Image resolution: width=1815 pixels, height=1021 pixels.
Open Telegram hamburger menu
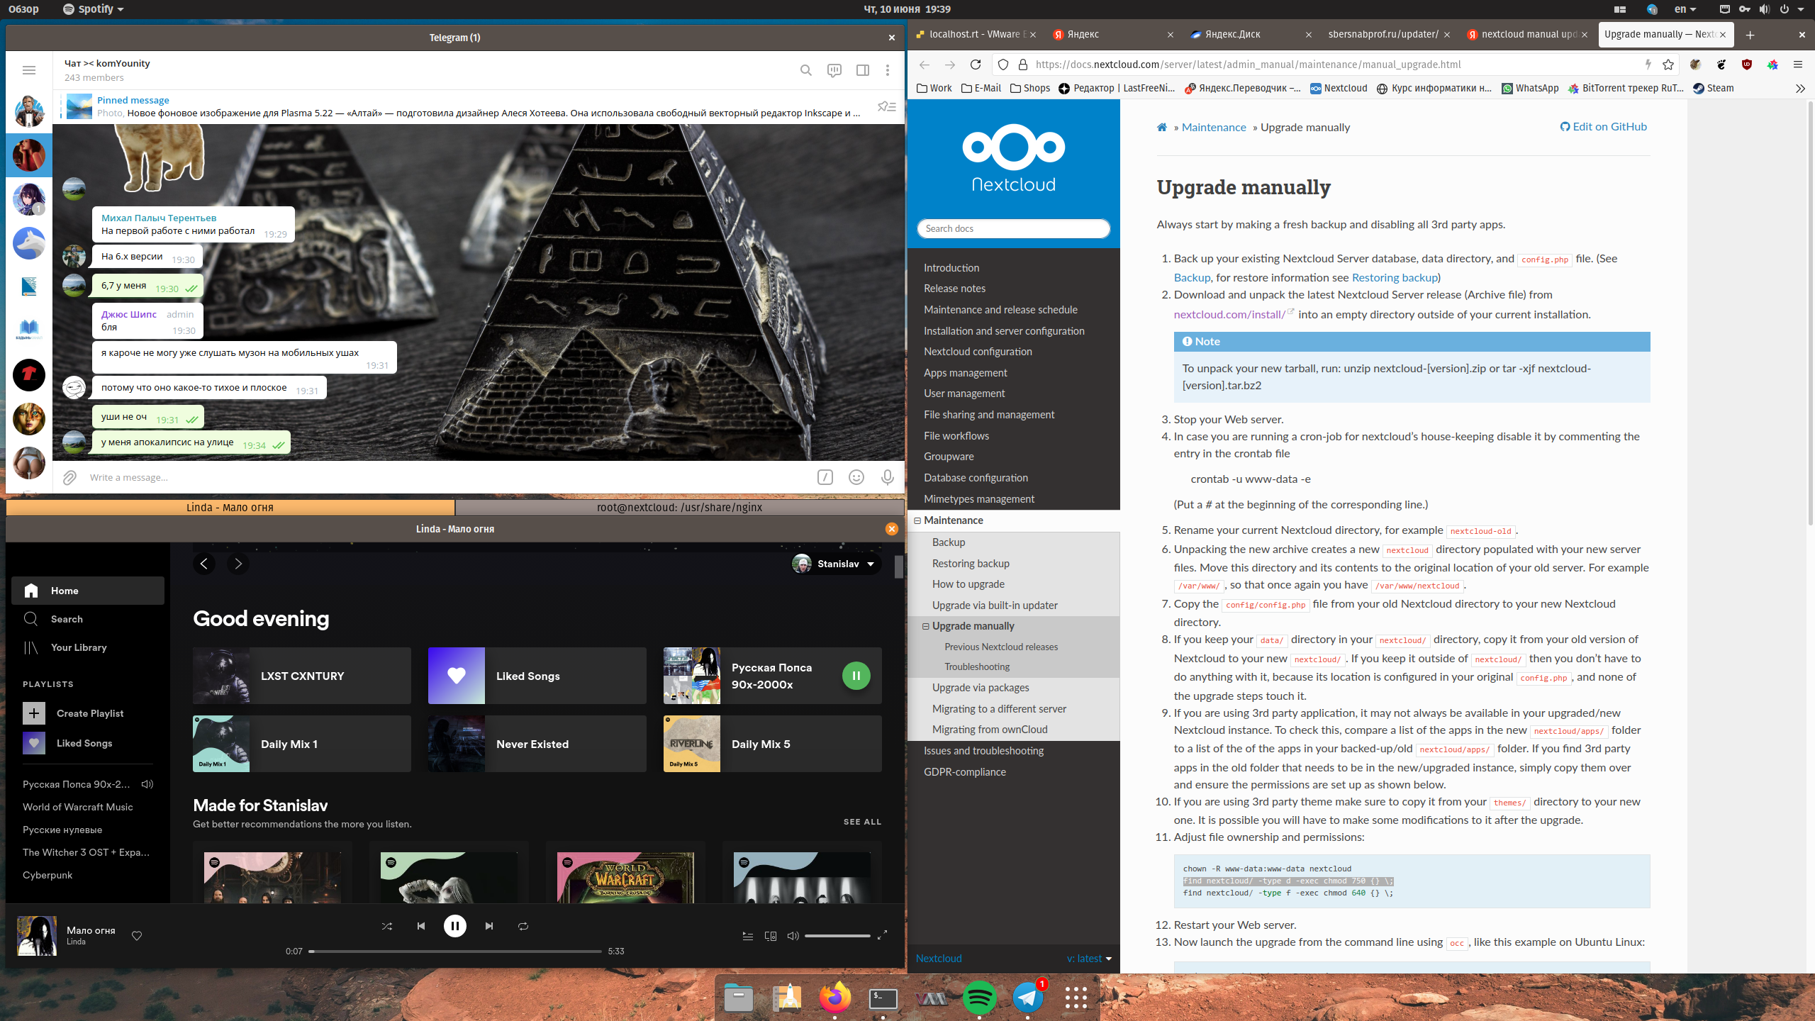point(29,70)
